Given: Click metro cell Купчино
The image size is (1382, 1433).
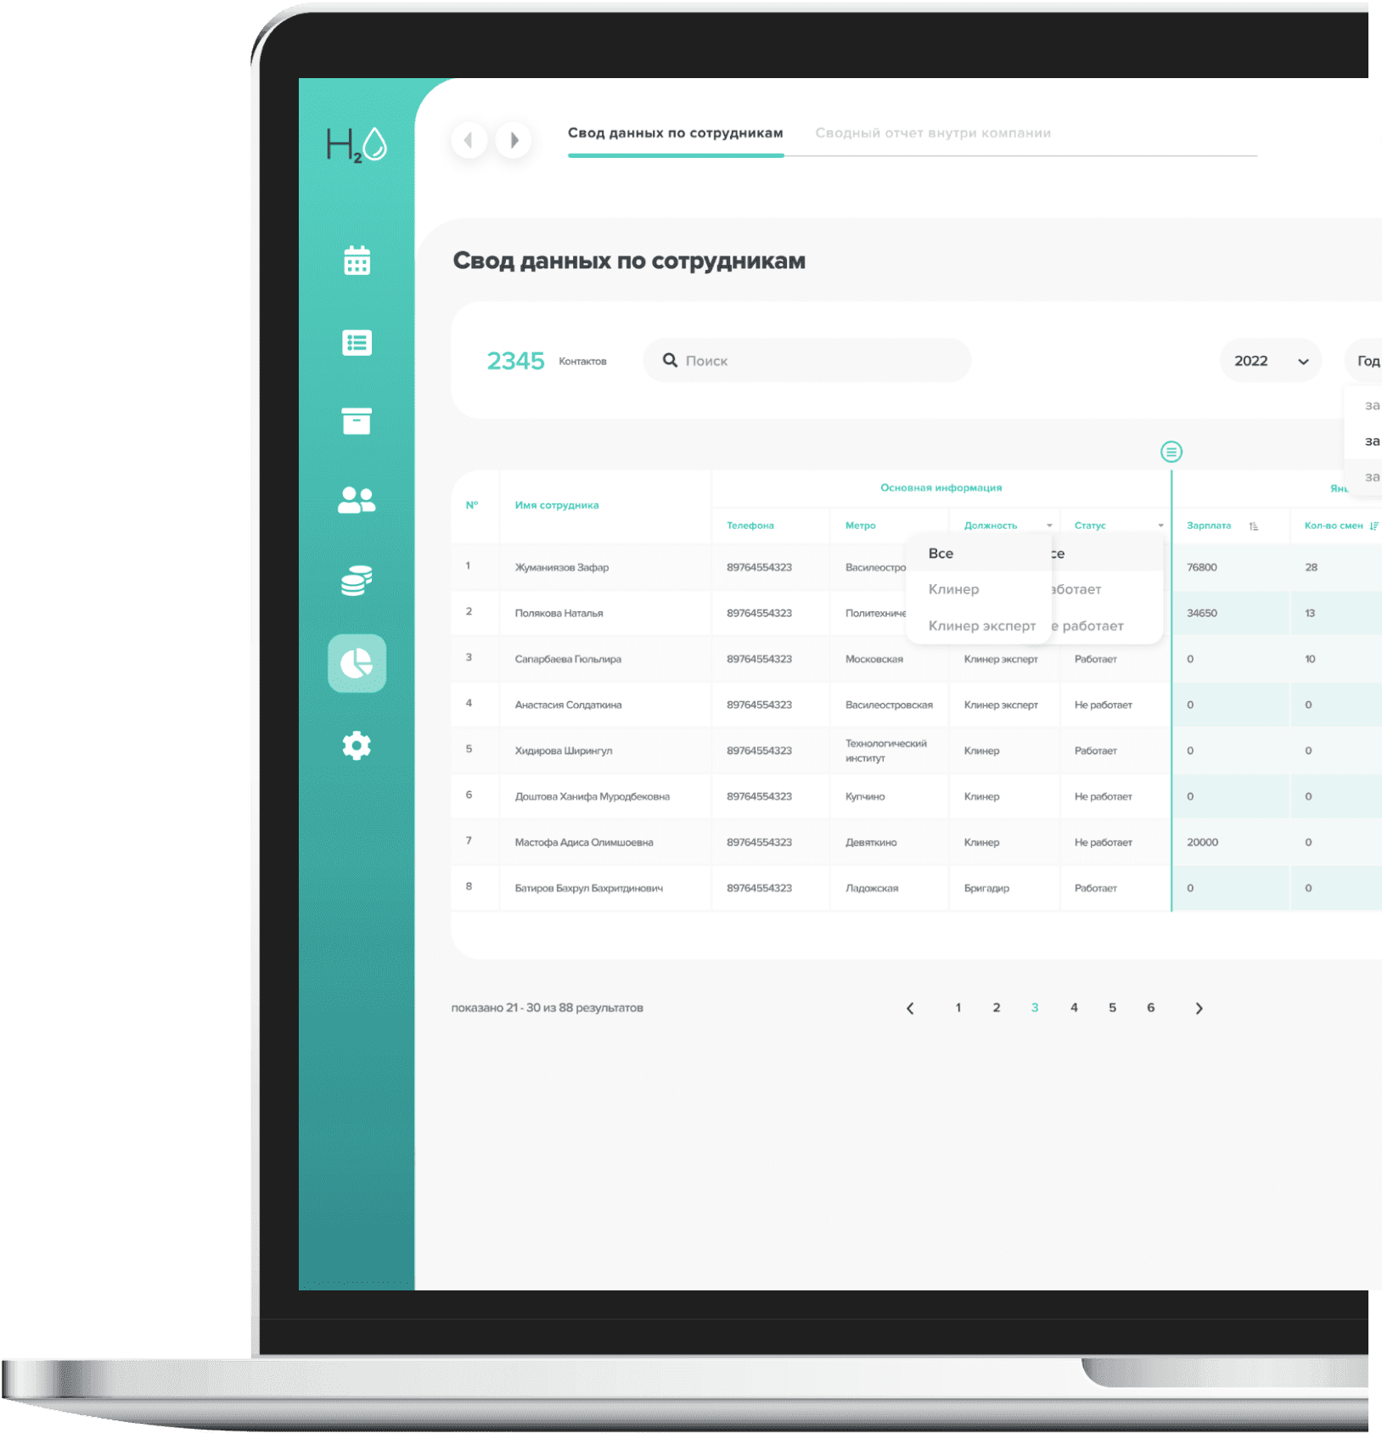Looking at the screenshot, I should [865, 796].
